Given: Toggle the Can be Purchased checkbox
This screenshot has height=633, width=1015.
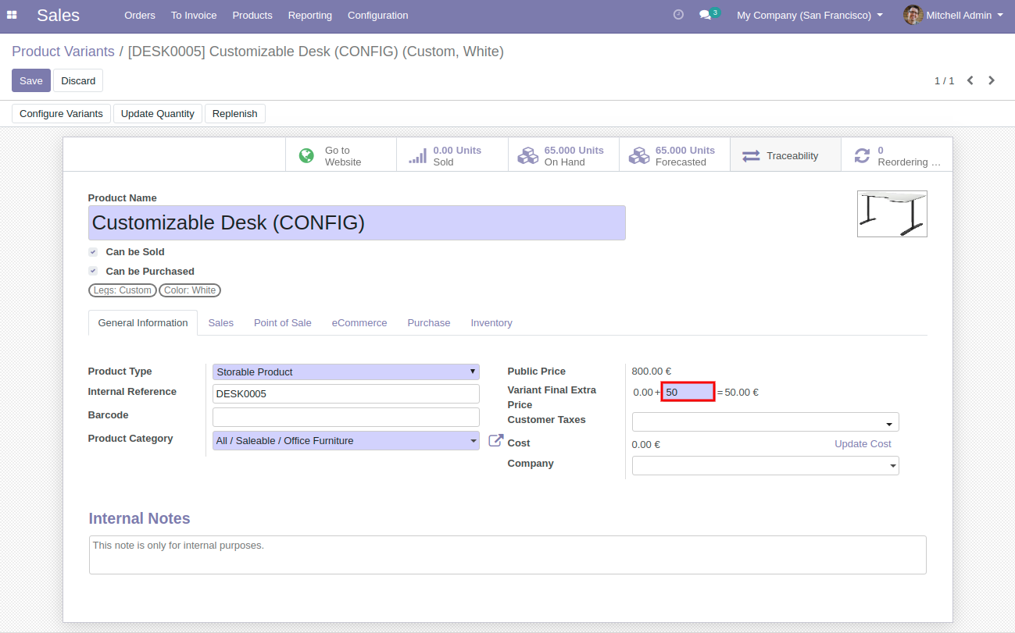Looking at the screenshot, I should coord(93,272).
